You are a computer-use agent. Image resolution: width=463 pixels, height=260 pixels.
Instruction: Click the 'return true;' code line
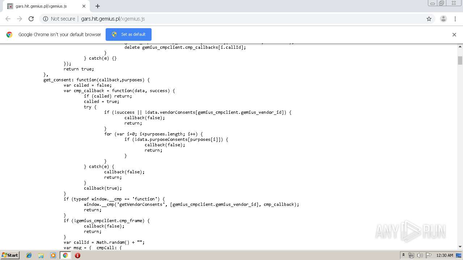click(78, 69)
